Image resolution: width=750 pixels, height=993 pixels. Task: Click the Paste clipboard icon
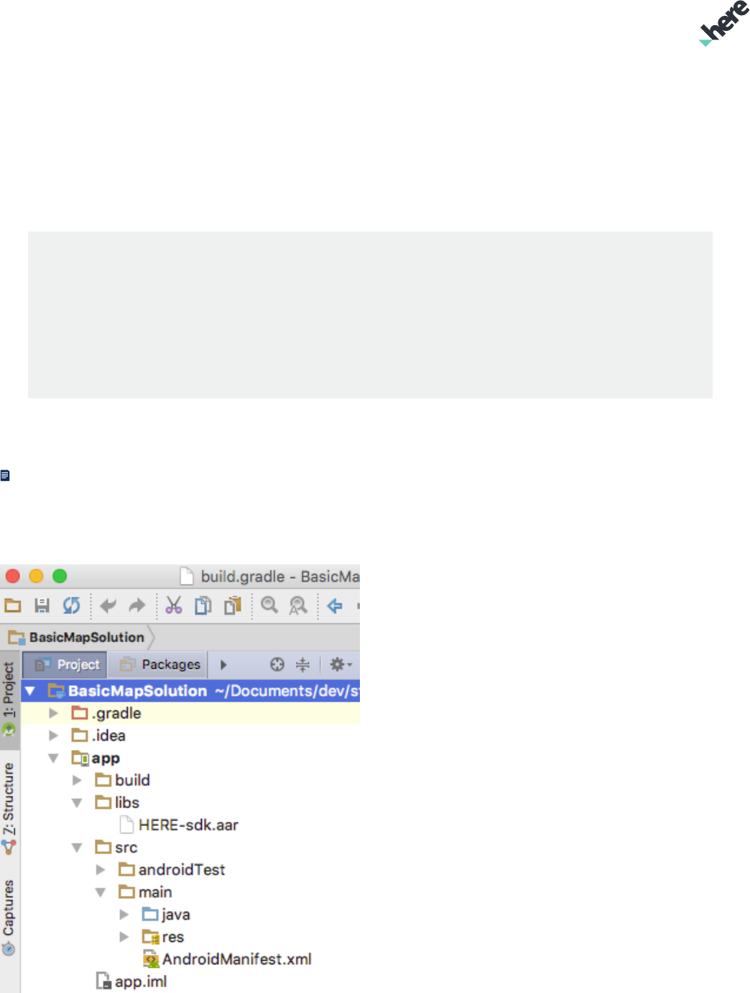coord(233,605)
